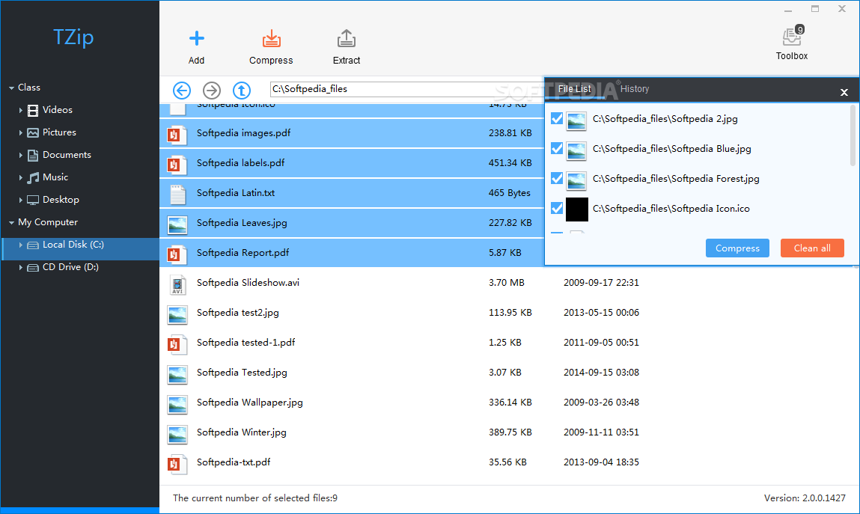Uncheck Softpedia Blue.jpg in File List

coord(557,148)
